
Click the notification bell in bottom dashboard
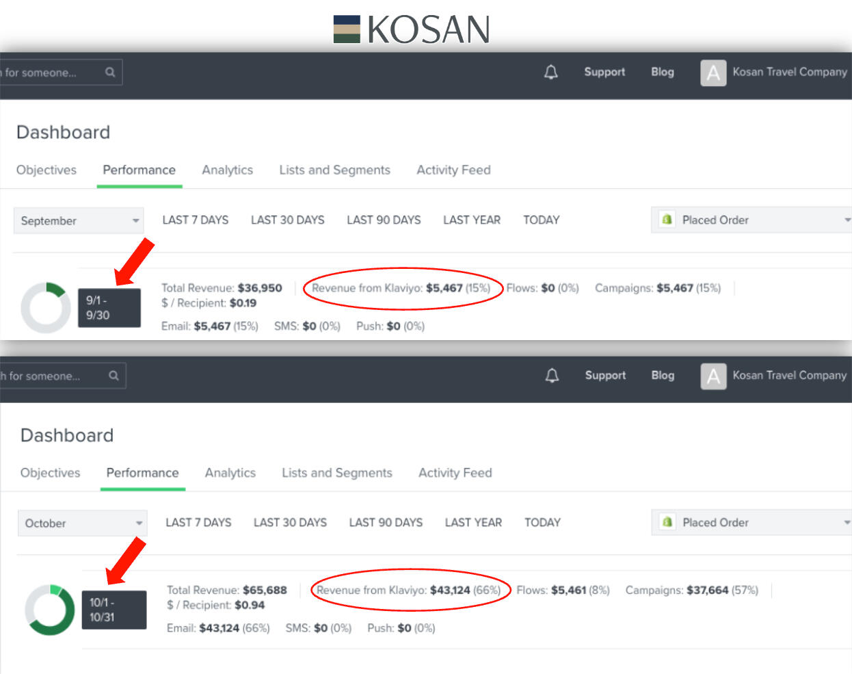[x=552, y=375]
